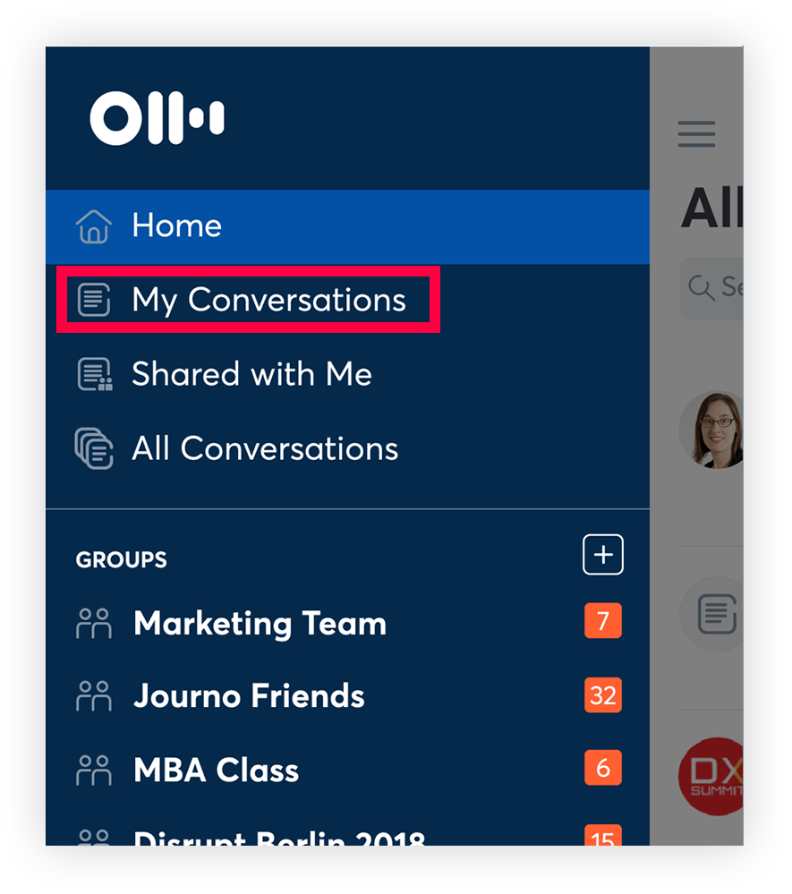Go to Home in sidebar
Screen dimensions: 792x894
coord(176,226)
